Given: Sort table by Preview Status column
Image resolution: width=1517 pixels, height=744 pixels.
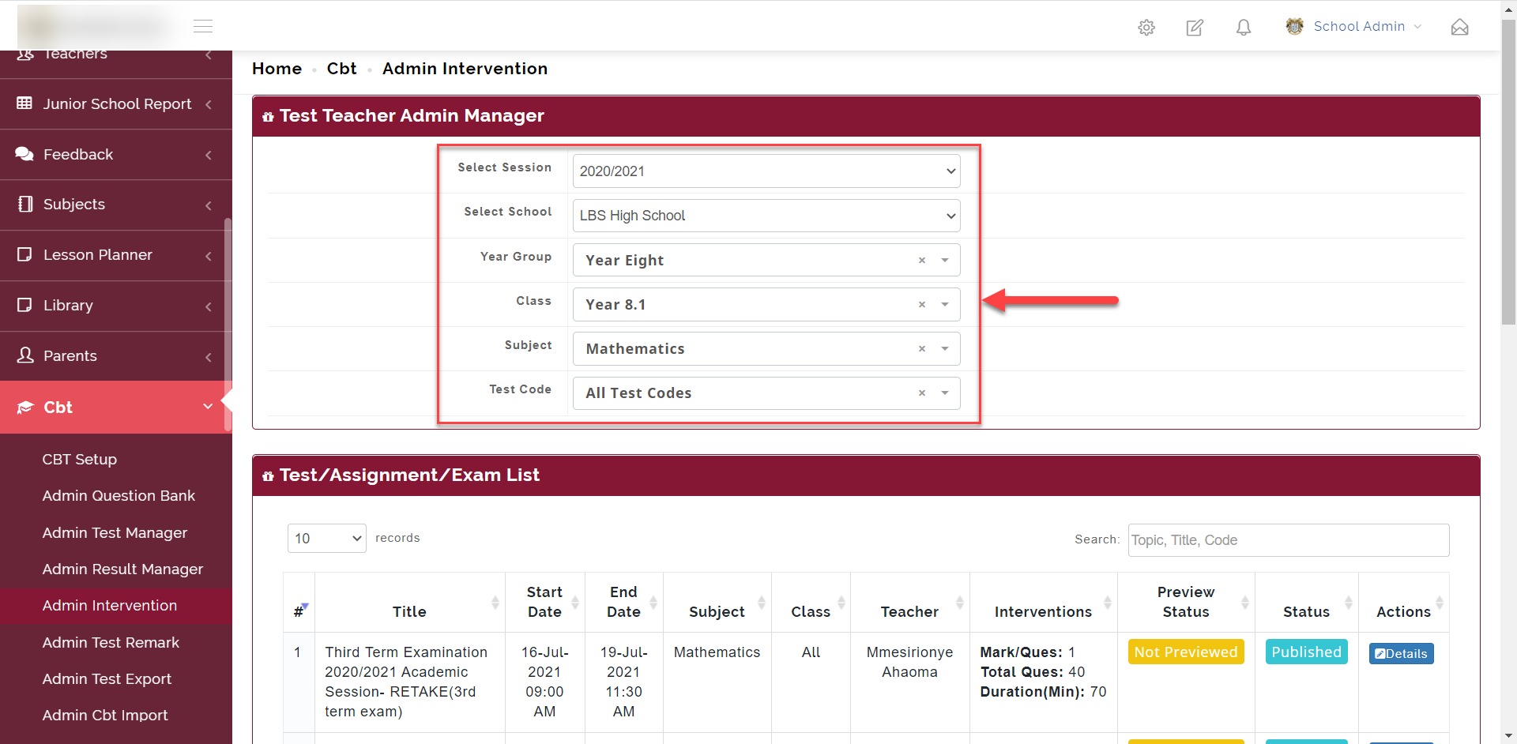Looking at the screenshot, I should click(1186, 603).
